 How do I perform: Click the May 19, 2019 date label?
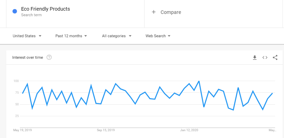tap(22, 130)
